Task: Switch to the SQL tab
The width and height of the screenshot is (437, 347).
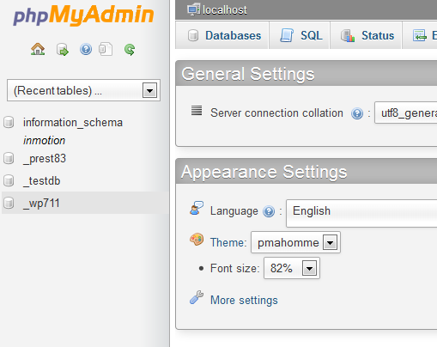Action: pos(300,35)
